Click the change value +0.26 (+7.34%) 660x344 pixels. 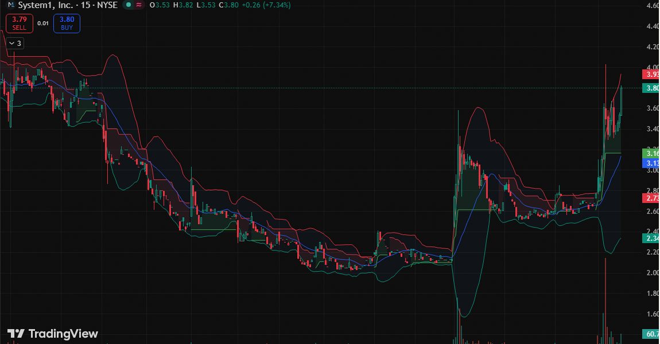pos(266,5)
